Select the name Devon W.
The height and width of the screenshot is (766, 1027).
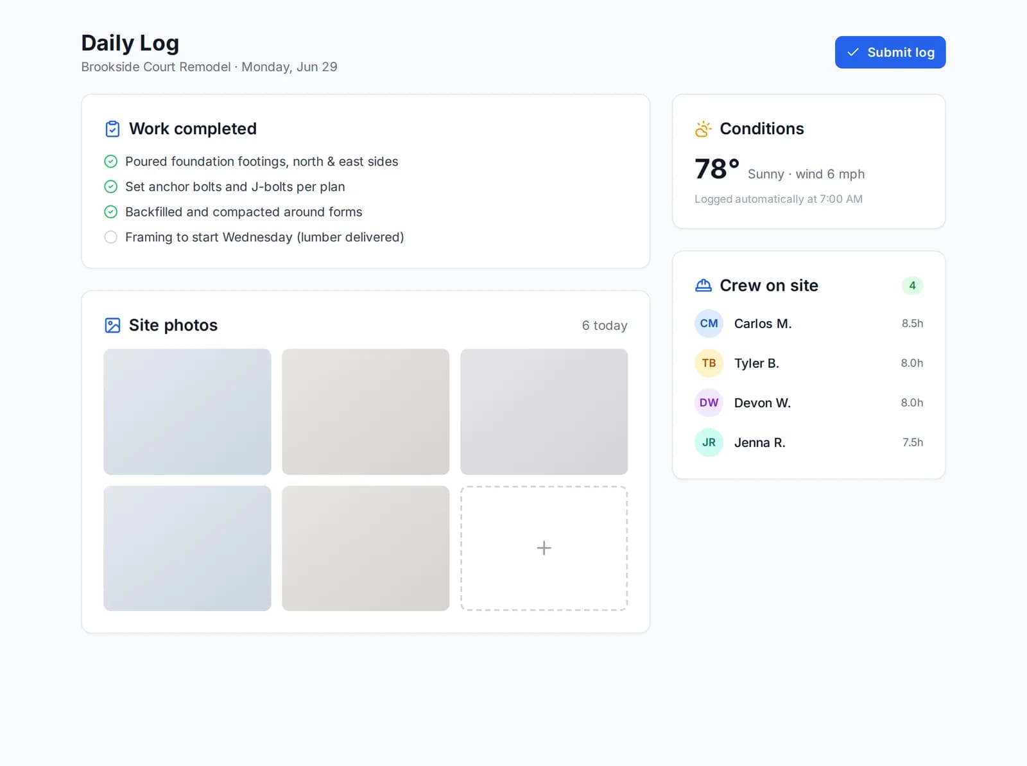[x=763, y=403]
